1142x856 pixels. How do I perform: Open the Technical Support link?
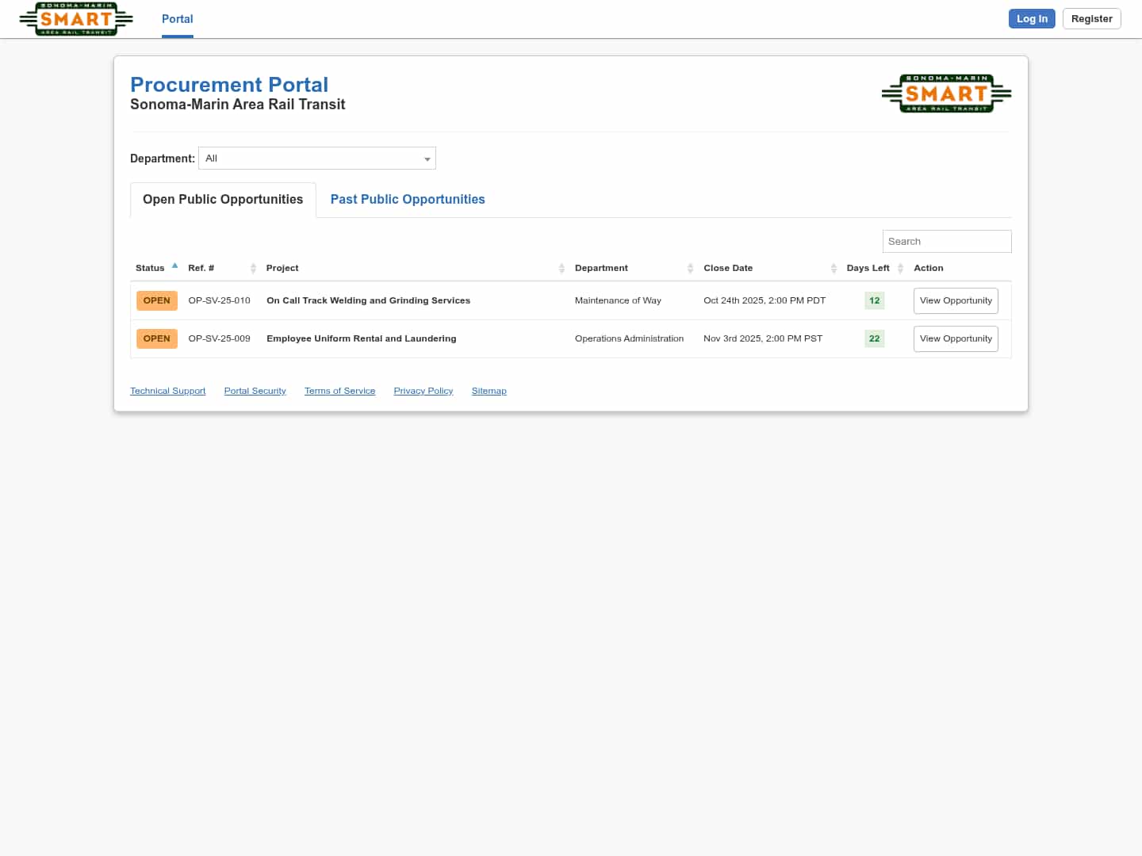167,392
